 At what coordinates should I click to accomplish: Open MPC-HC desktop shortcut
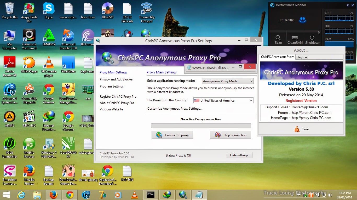29,119
